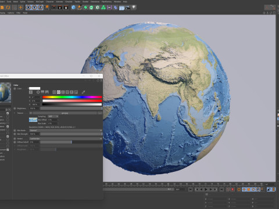Step to the previous frame
This screenshot has width=279, height=209.
(201, 189)
